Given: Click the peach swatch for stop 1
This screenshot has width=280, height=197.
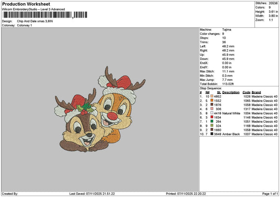Looking at the screenshot, I should [x=212, y=97].
